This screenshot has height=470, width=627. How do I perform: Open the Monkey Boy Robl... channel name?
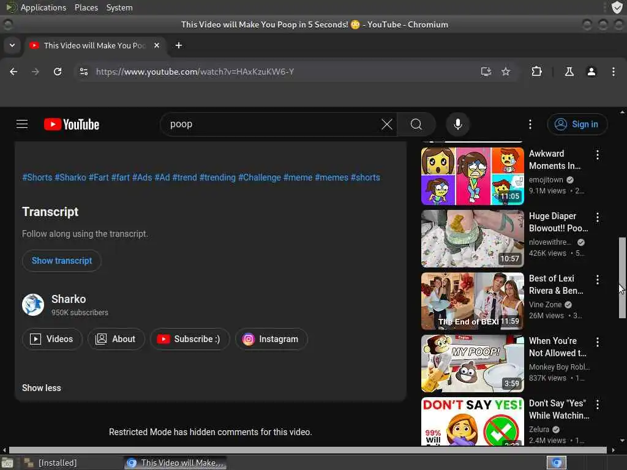pos(559,367)
